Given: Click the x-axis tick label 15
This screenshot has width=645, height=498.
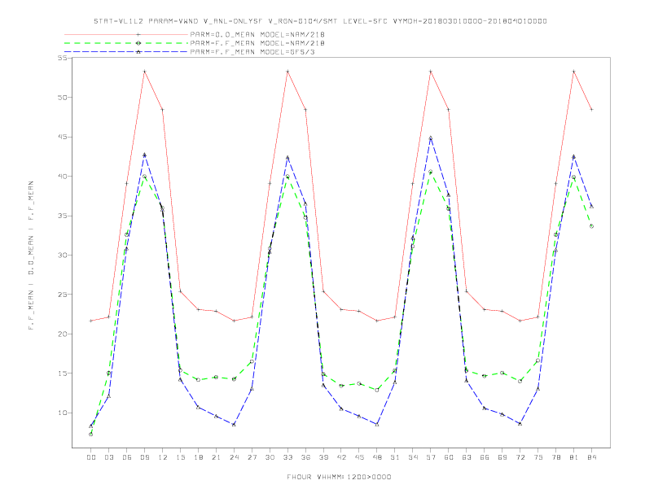Looking at the screenshot, I should pos(180,457).
